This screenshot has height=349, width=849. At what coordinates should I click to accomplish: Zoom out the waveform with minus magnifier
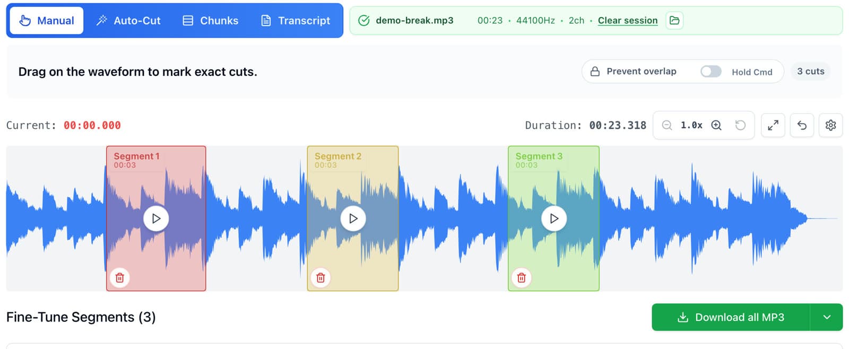tap(667, 125)
